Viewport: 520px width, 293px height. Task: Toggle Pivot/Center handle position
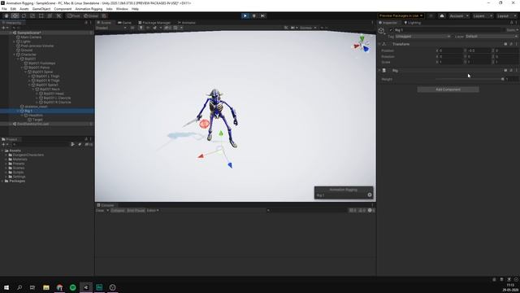pos(74,16)
